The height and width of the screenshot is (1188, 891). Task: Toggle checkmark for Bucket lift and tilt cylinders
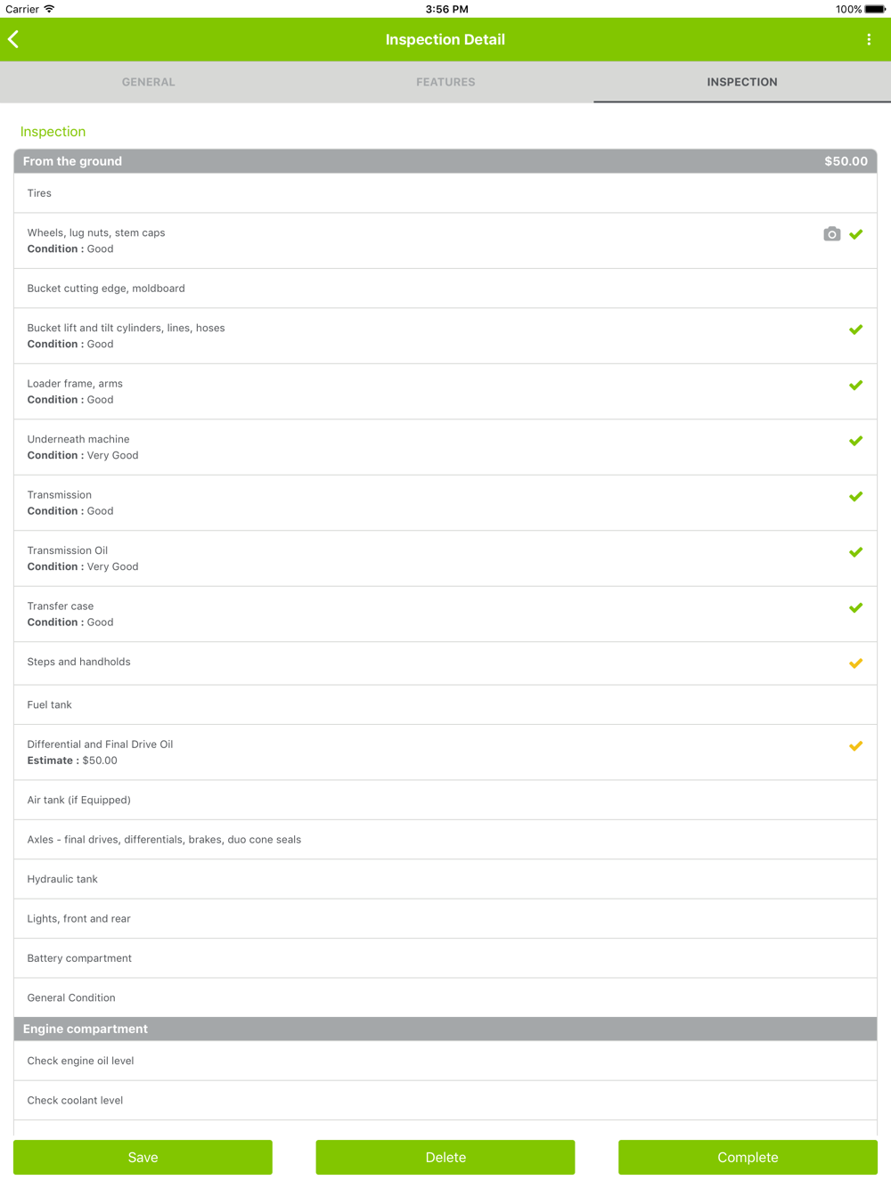tap(855, 330)
